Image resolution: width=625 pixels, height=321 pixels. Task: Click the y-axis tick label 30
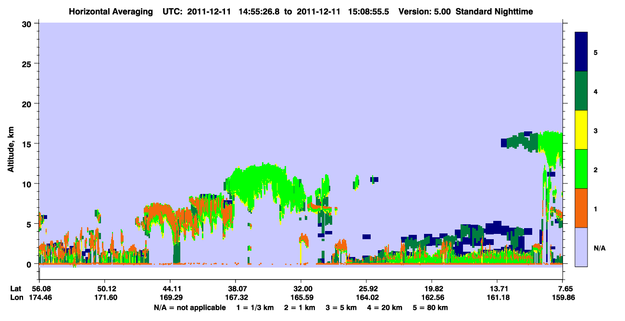pyautogui.click(x=28, y=24)
